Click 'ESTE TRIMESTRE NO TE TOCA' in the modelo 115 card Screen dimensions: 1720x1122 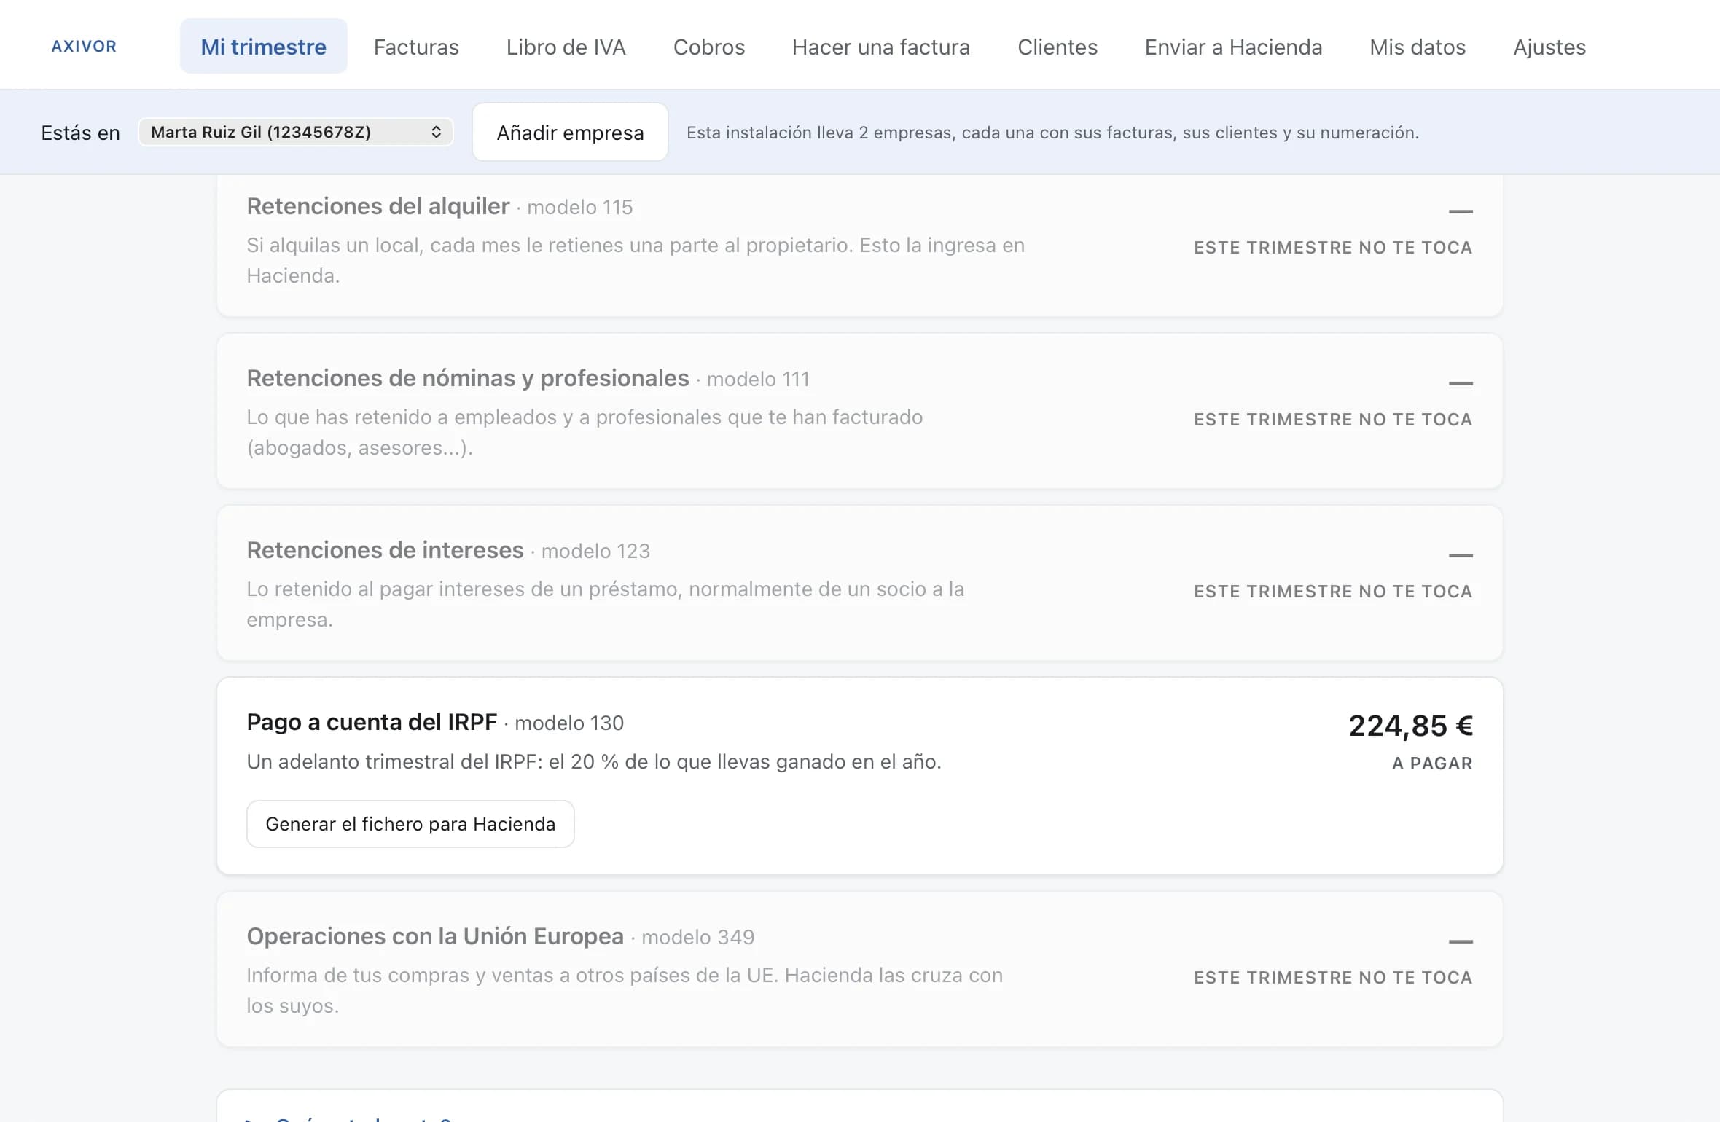coord(1333,248)
